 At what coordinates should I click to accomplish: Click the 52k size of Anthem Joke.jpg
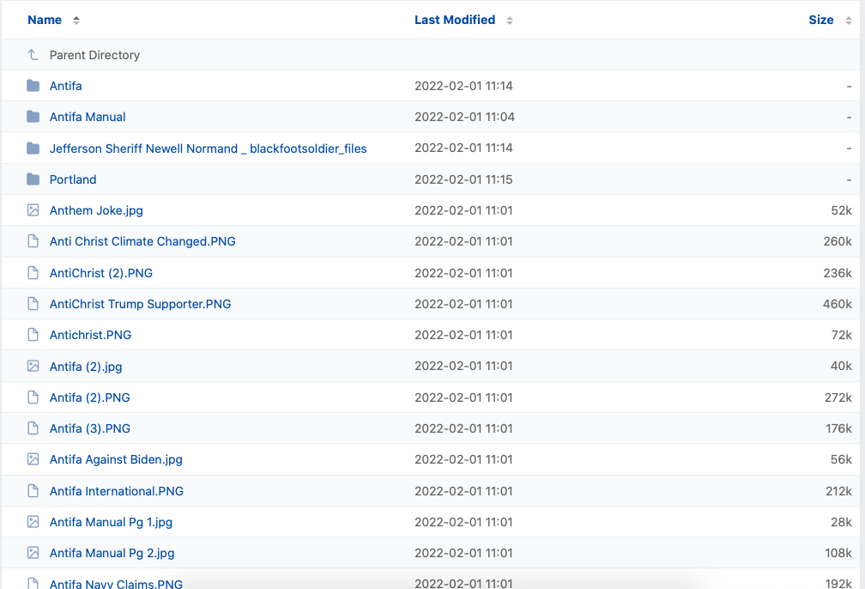pyautogui.click(x=841, y=210)
